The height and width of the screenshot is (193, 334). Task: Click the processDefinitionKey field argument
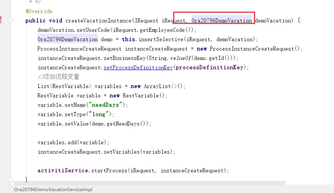(x=209, y=67)
